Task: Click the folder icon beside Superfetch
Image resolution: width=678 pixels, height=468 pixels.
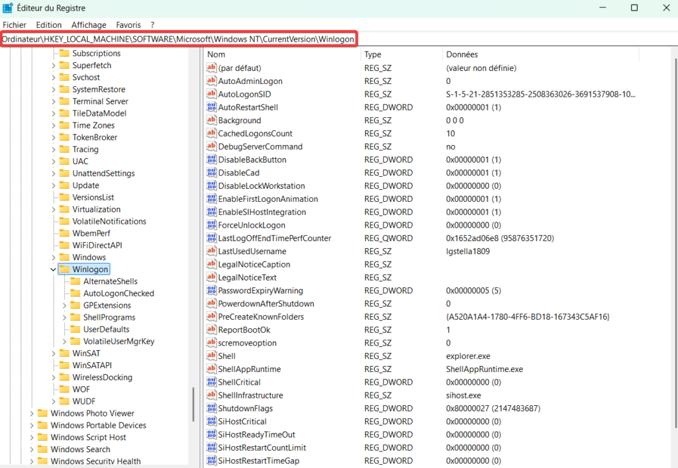Action: point(64,66)
